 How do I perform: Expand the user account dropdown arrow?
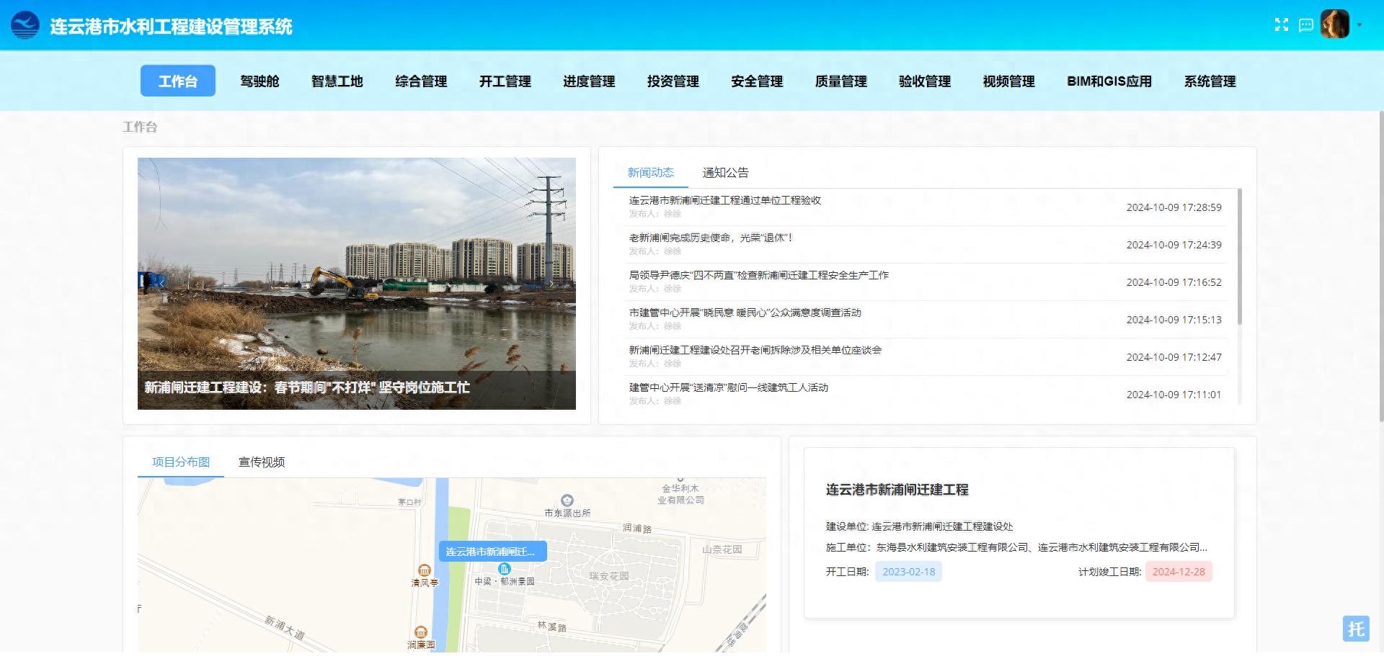(1359, 25)
